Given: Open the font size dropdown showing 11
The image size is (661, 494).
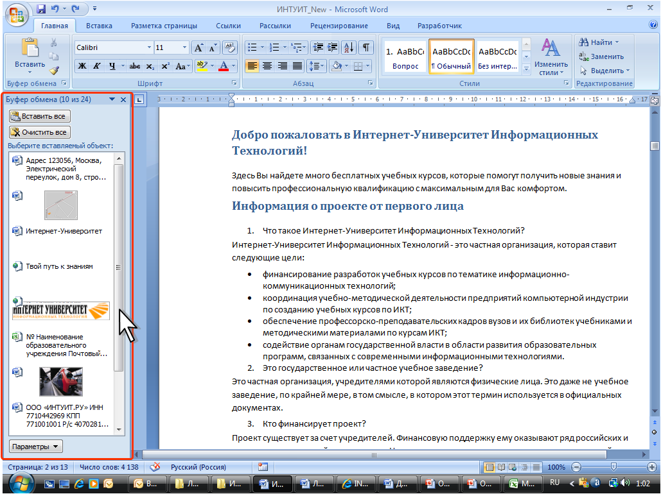Looking at the screenshot, I should click(184, 47).
